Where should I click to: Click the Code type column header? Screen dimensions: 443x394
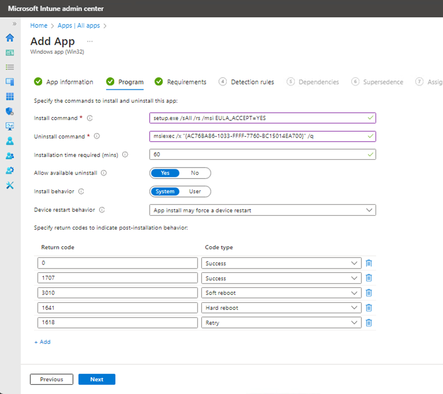click(x=219, y=247)
